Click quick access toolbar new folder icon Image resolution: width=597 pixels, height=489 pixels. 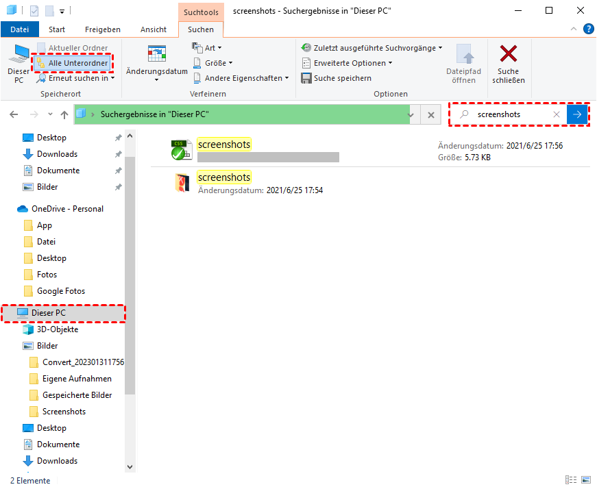49,11
